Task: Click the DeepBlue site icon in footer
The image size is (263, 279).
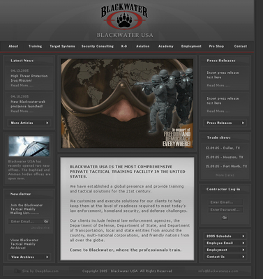Action: [17, 271]
